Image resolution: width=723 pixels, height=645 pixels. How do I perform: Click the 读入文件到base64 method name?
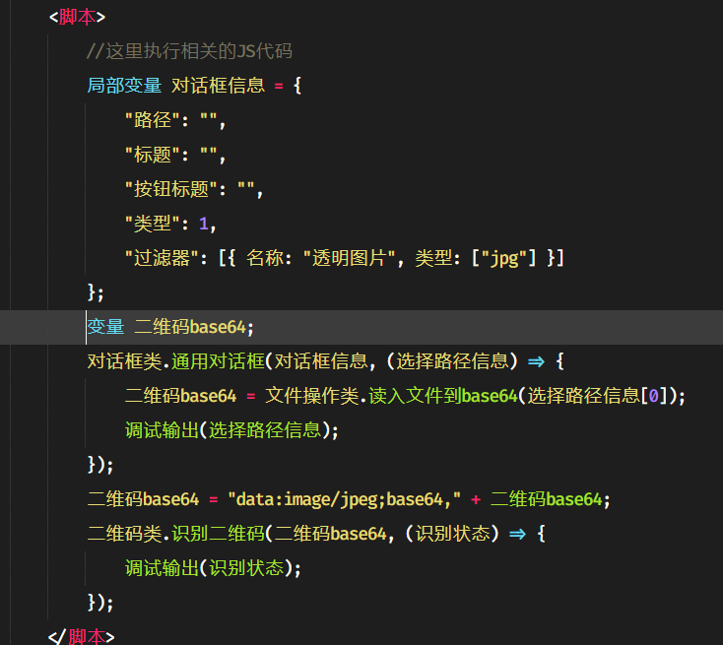[x=443, y=396]
